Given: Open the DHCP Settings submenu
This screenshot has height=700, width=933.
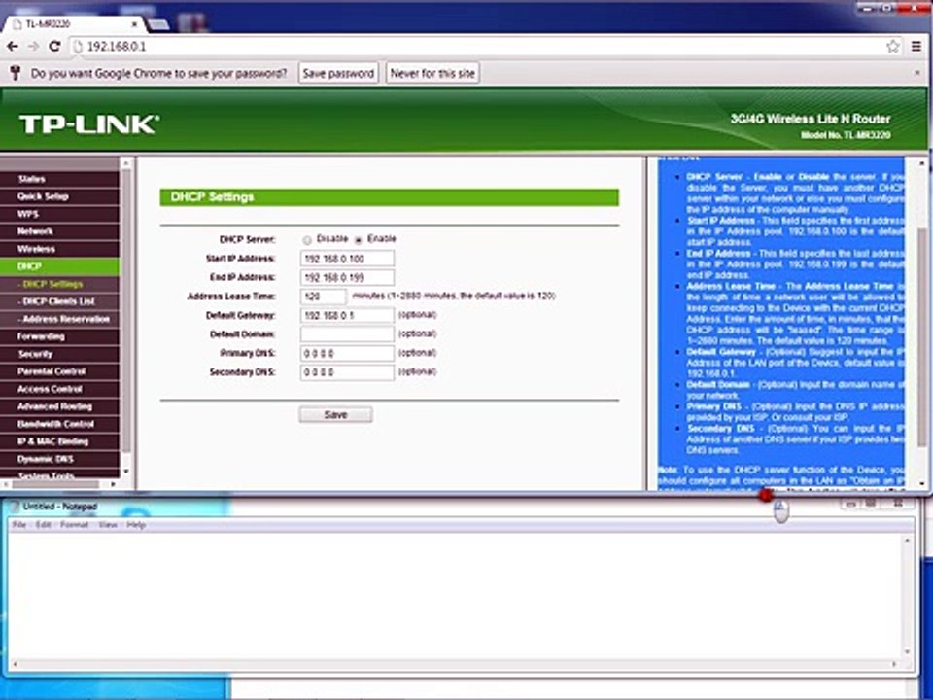Looking at the screenshot, I should pyautogui.click(x=59, y=284).
